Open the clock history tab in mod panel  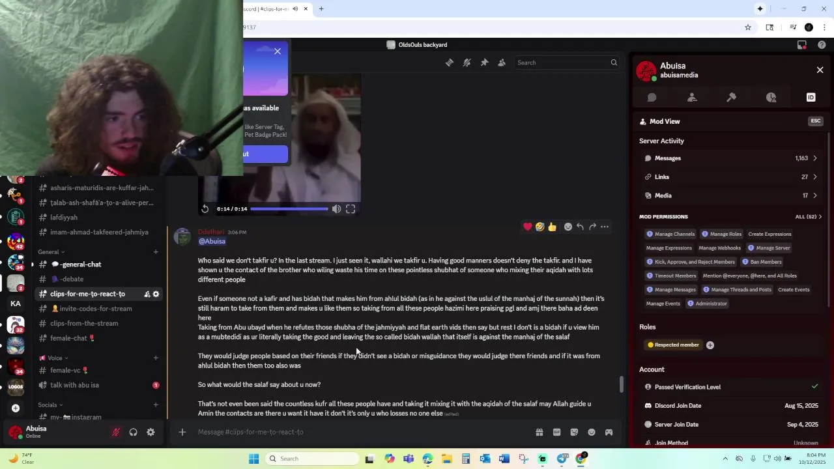pyautogui.click(x=771, y=97)
